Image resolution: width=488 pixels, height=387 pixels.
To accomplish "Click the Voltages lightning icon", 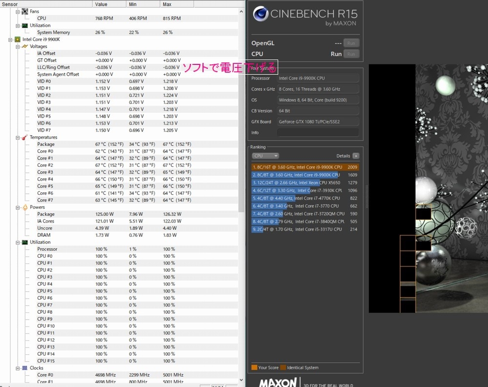I will pyautogui.click(x=25, y=46).
